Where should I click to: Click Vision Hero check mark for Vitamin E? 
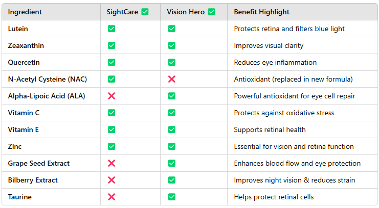[172, 129]
